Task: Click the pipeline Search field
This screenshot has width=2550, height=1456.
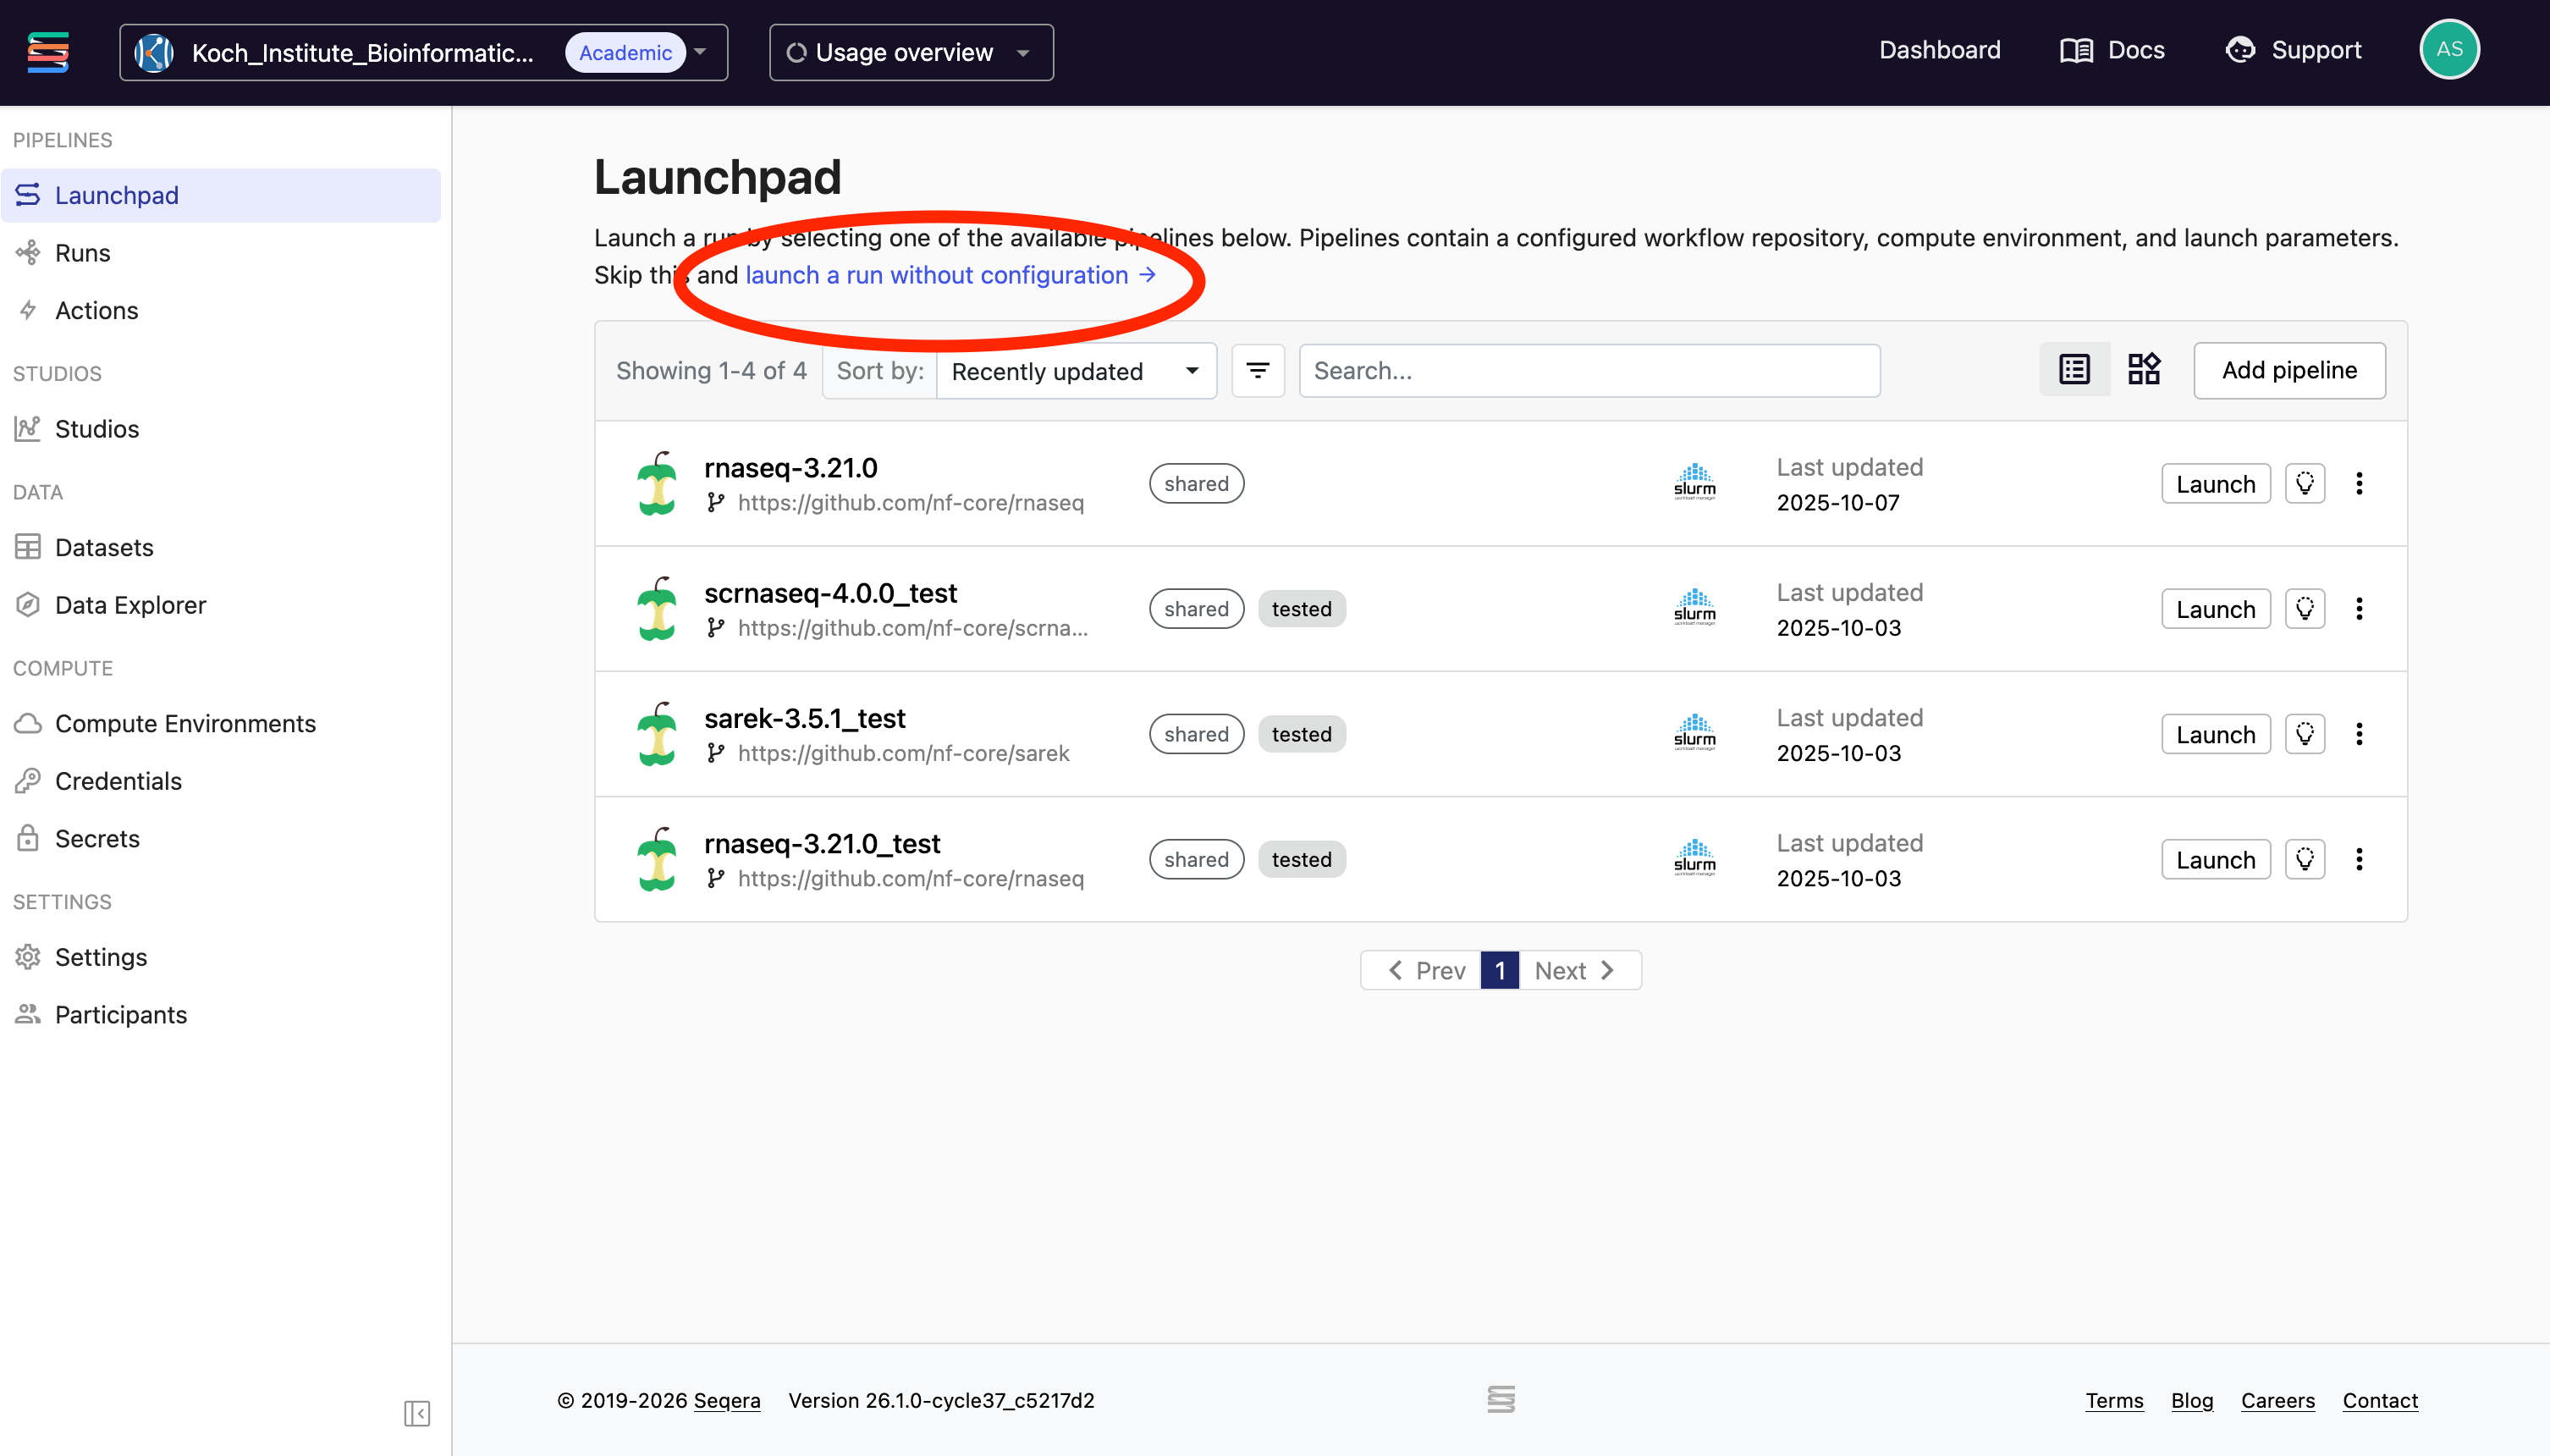Action: click(x=1589, y=371)
